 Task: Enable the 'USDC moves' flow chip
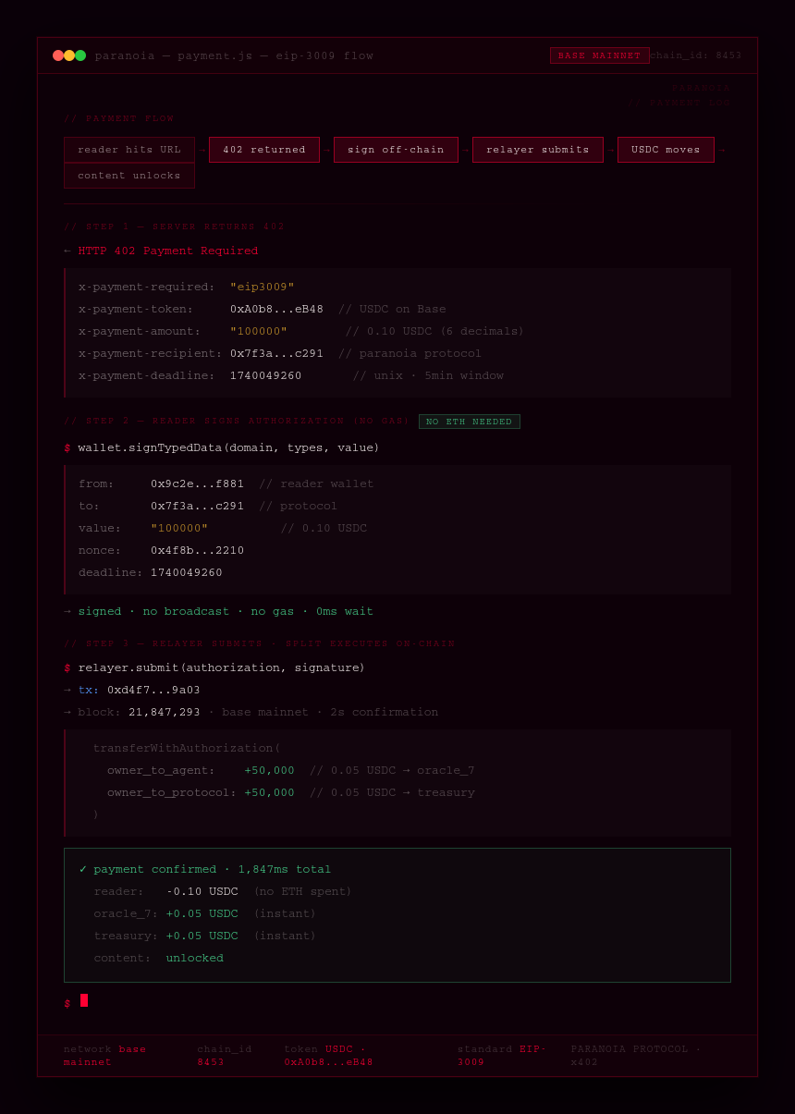tap(666, 149)
